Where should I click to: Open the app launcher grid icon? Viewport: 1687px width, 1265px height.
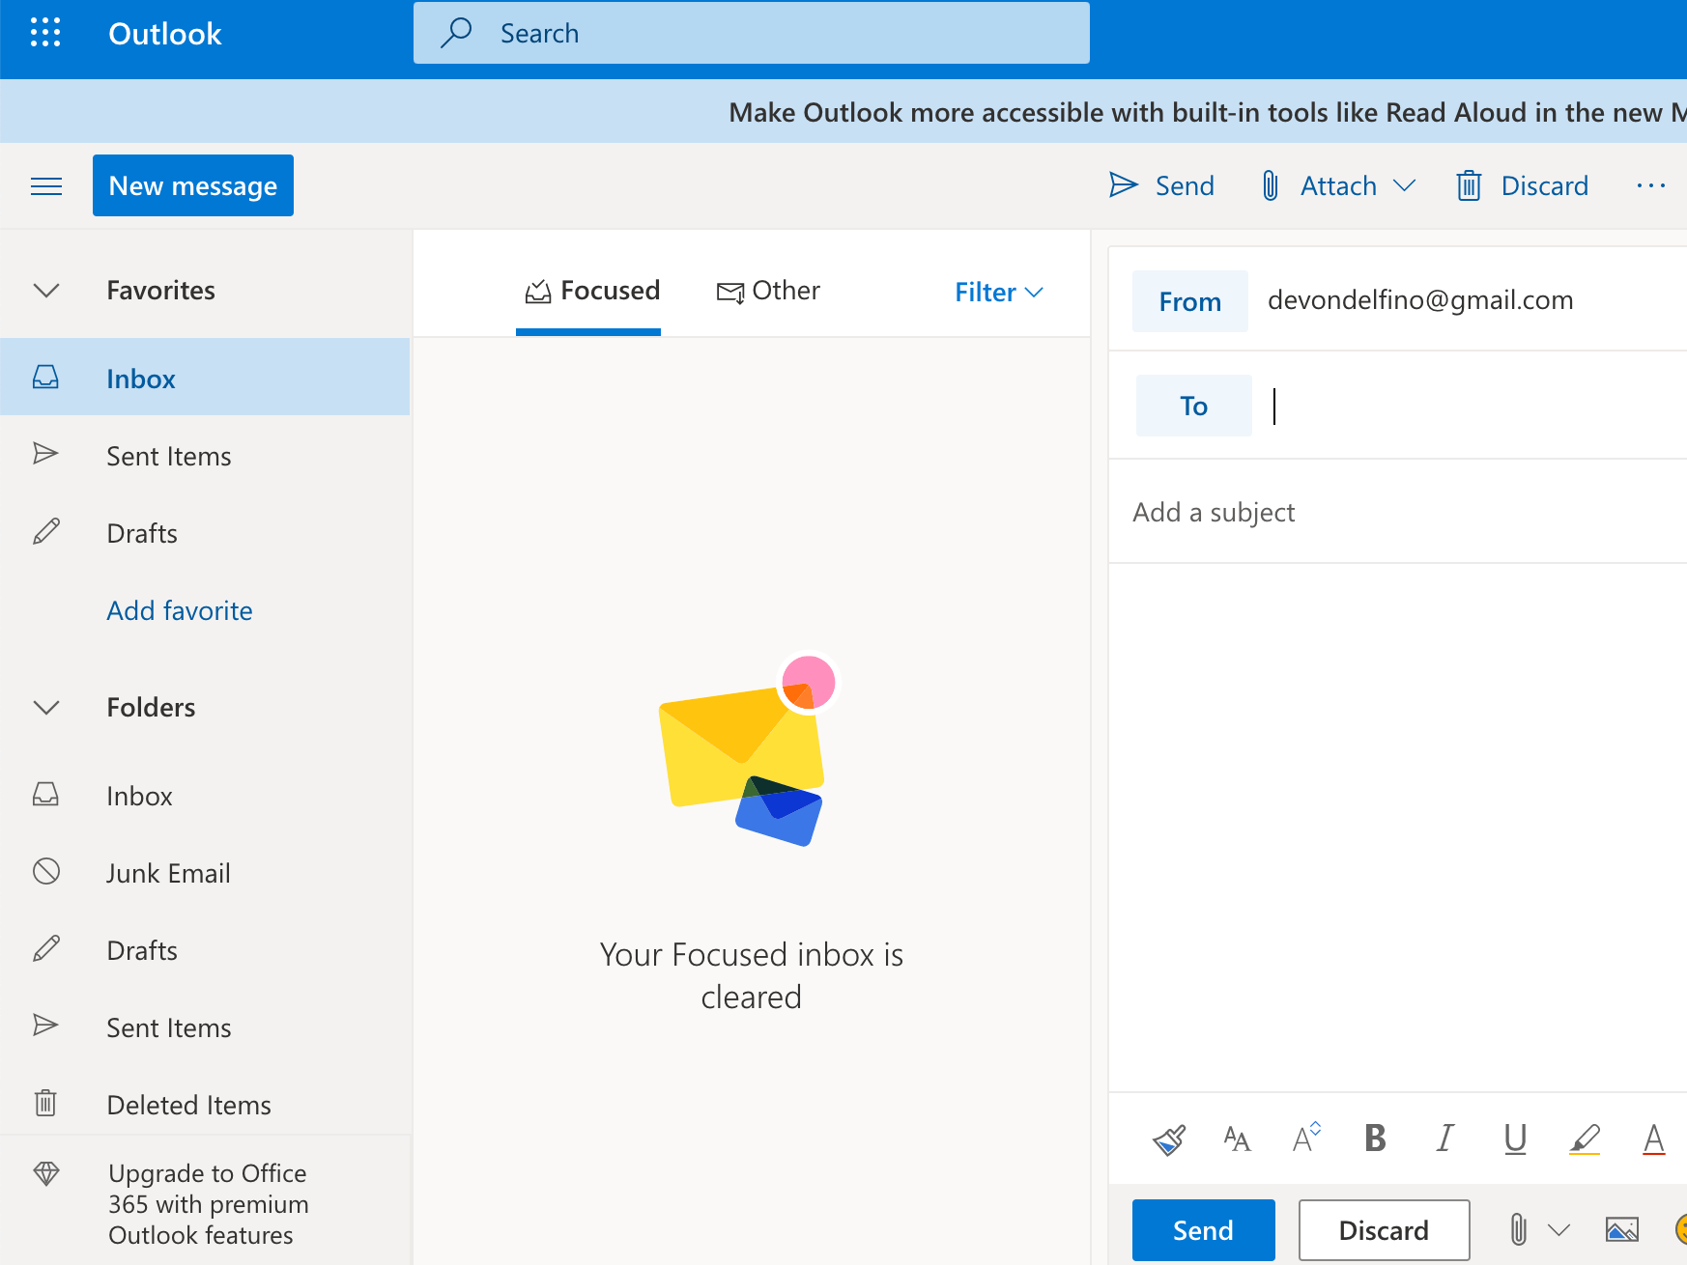pyautogui.click(x=45, y=33)
